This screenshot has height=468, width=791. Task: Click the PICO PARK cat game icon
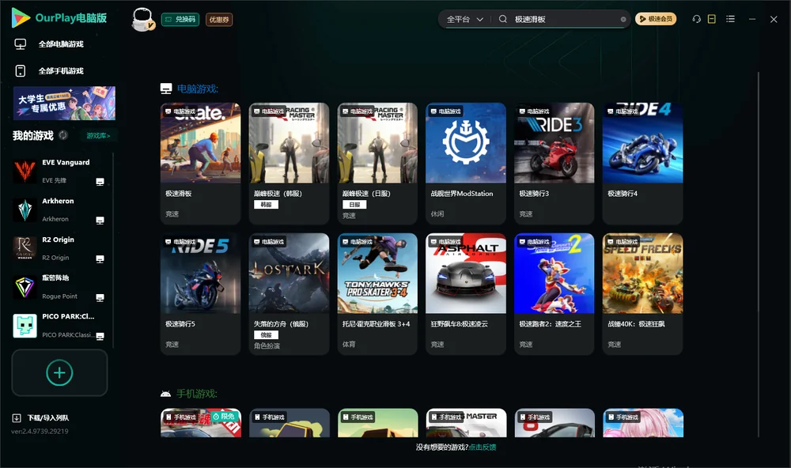(x=25, y=326)
